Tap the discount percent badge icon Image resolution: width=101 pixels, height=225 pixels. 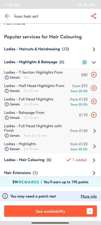[x=84, y=62]
